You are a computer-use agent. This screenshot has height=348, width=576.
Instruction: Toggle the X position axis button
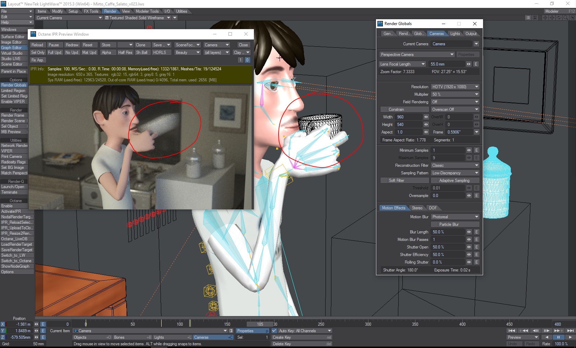point(3,324)
